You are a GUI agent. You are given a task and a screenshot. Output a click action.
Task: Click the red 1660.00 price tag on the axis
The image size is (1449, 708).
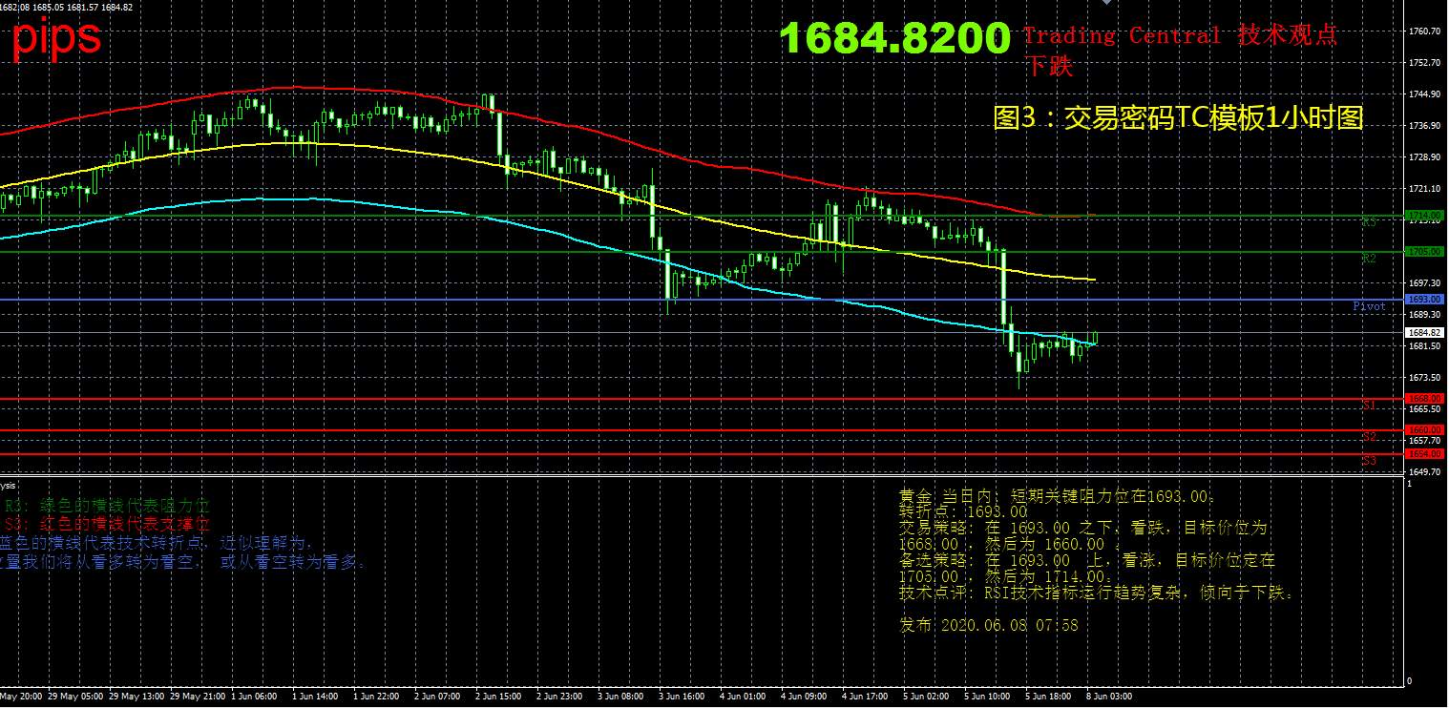[x=1426, y=430]
